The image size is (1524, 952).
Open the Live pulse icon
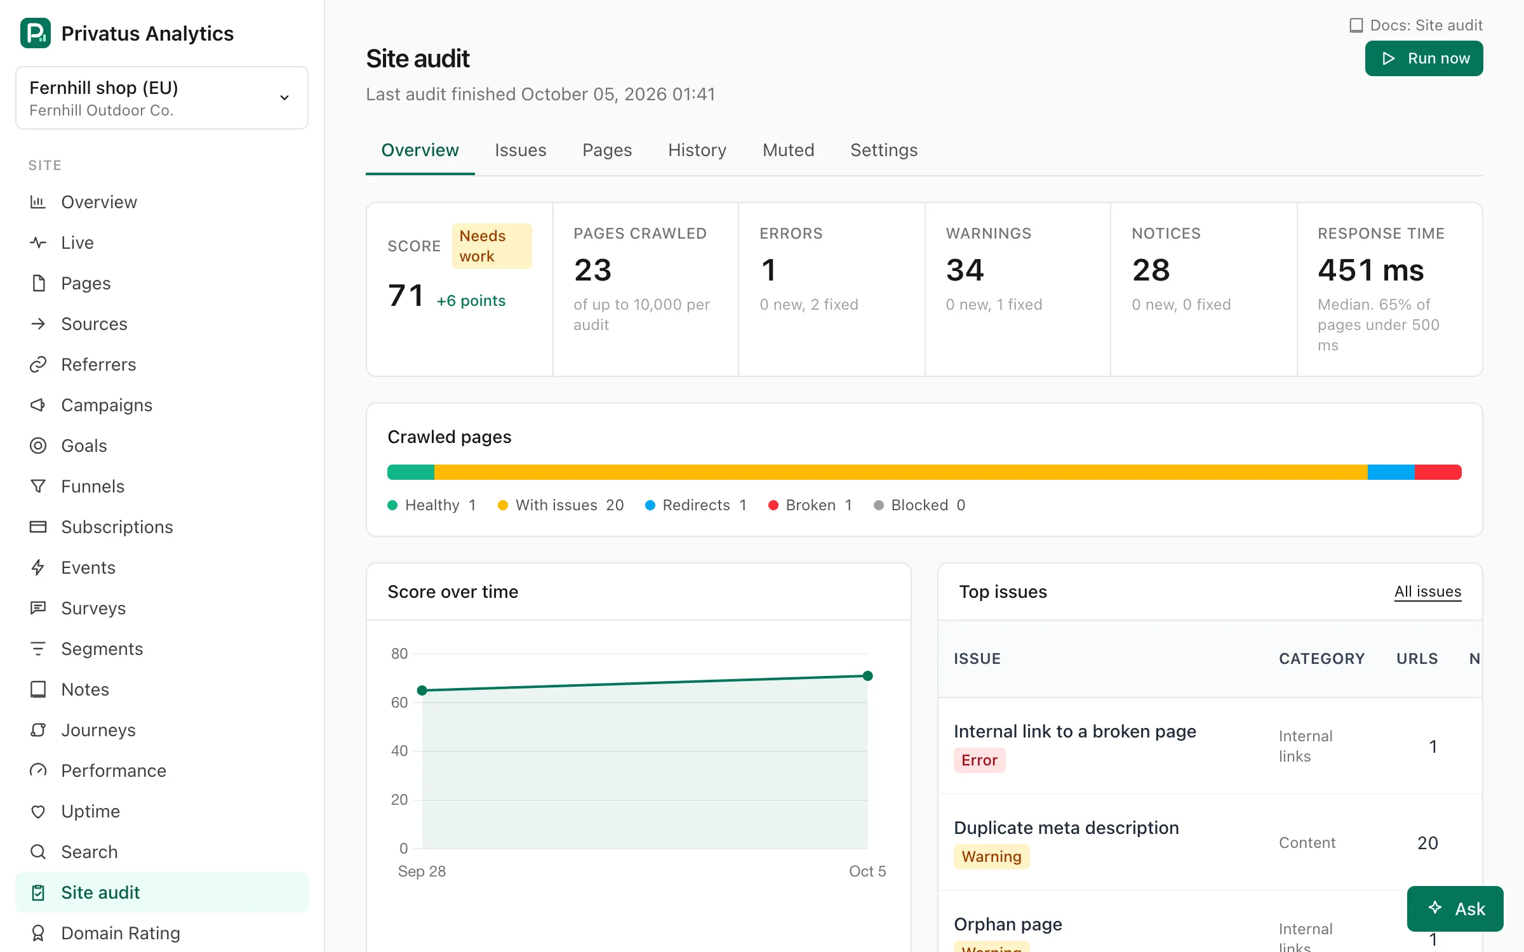pyautogui.click(x=38, y=242)
